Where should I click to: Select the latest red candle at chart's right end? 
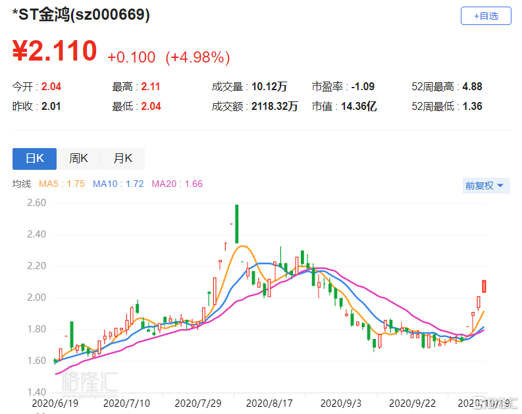484,286
